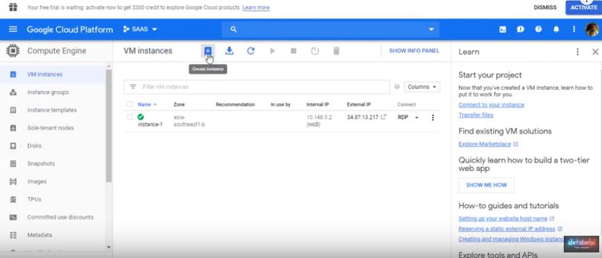Click SHOW INFO PANEL
The width and height of the screenshot is (602, 258).
(414, 51)
